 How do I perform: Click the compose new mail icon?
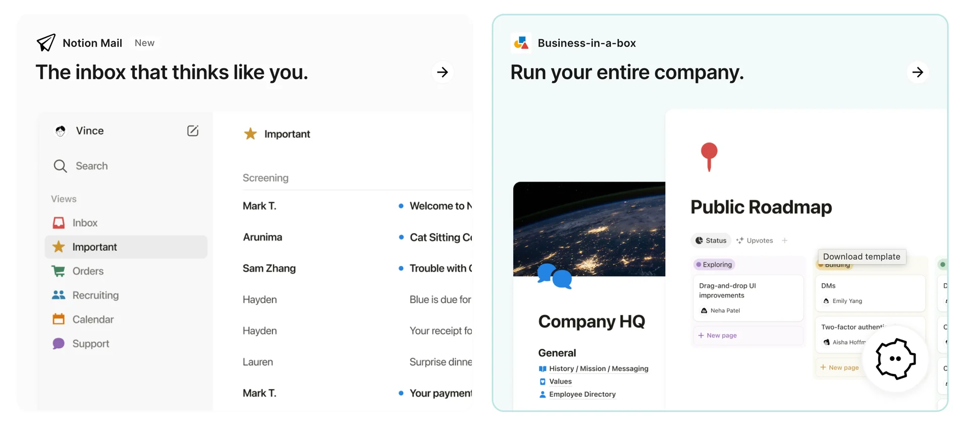(x=193, y=131)
